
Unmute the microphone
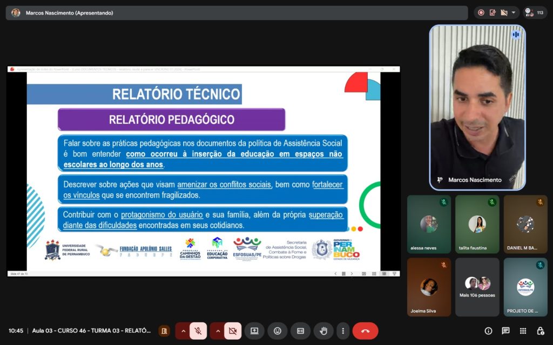tap(198, 330)
